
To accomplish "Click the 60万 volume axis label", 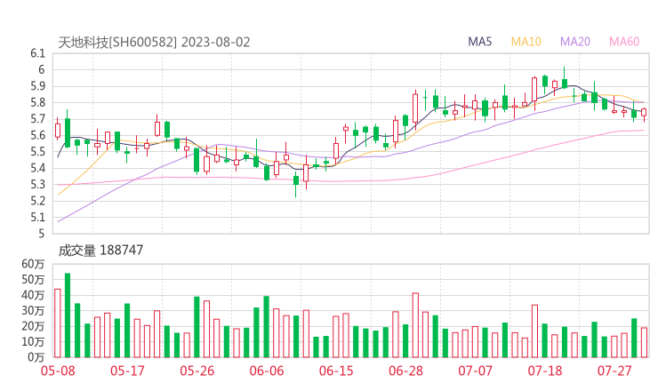I will [x=33, y=264].
